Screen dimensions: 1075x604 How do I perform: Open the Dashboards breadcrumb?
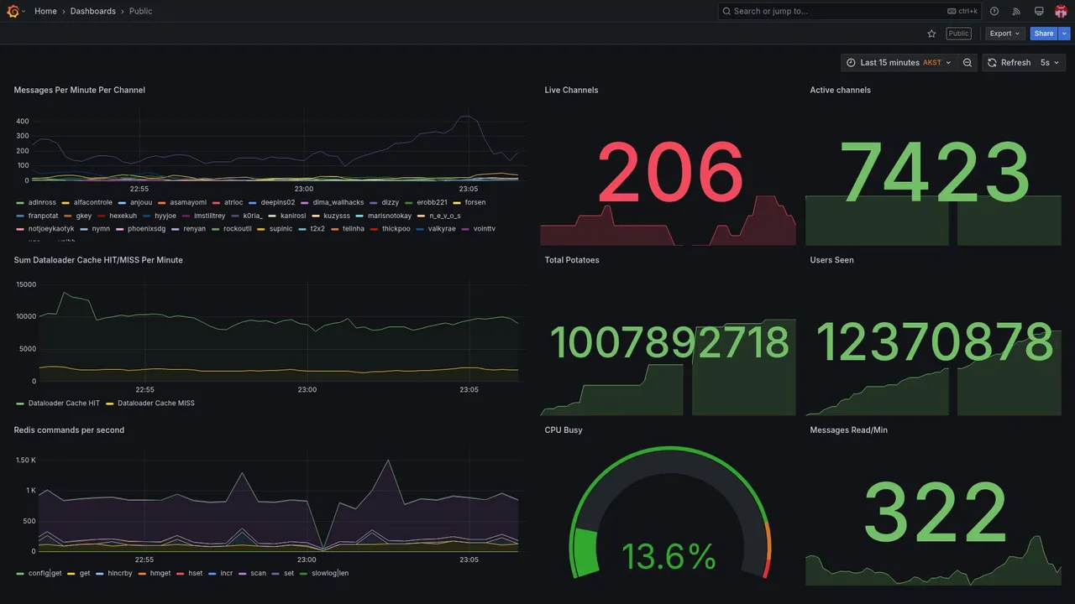pyautogui.click(x=93, y=11)
